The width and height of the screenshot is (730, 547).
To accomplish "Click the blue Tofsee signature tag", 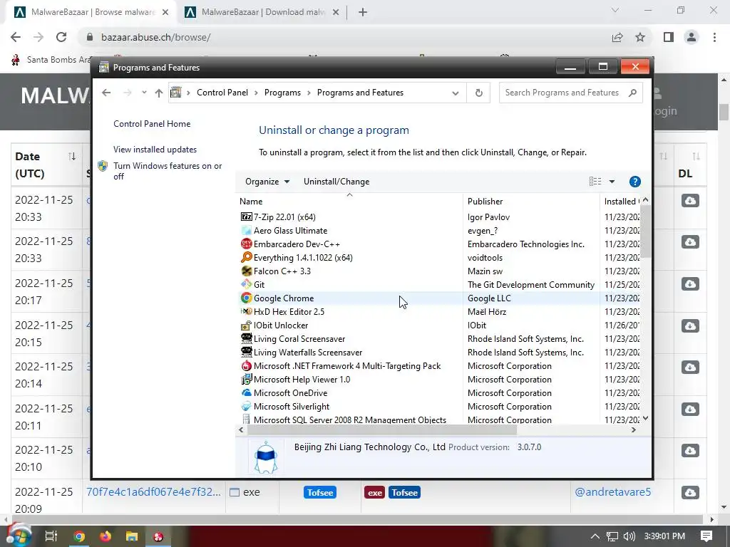I will pos(320,492).
